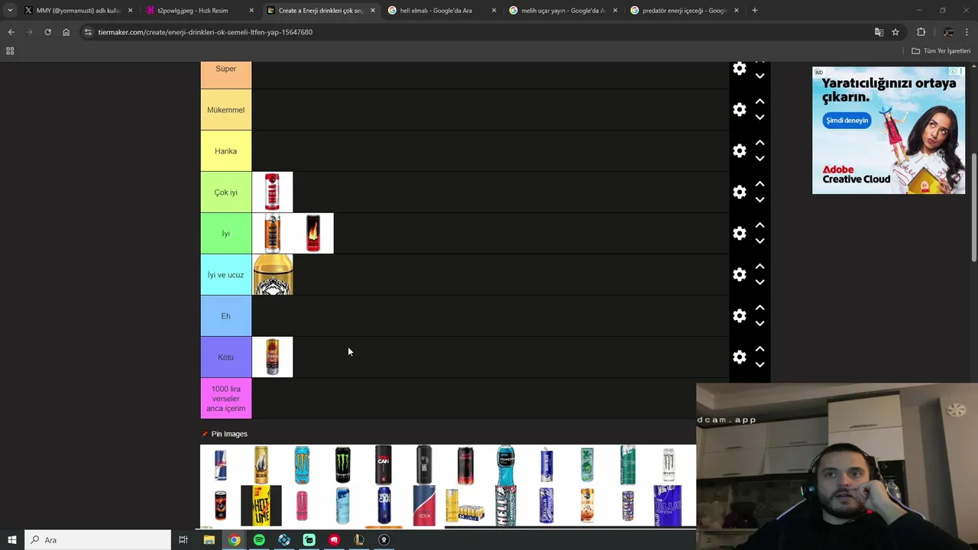Pick the pink Monster can image
978x550 pixels.
tap(302, 506)
